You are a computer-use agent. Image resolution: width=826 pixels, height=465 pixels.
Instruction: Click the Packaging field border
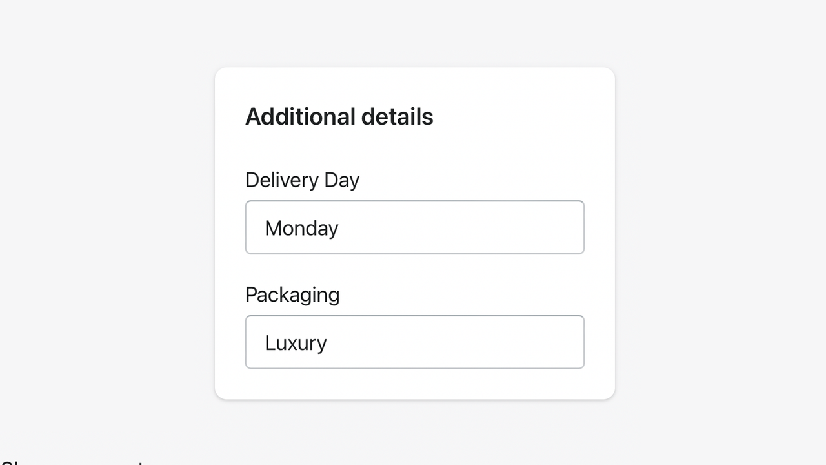415,316
